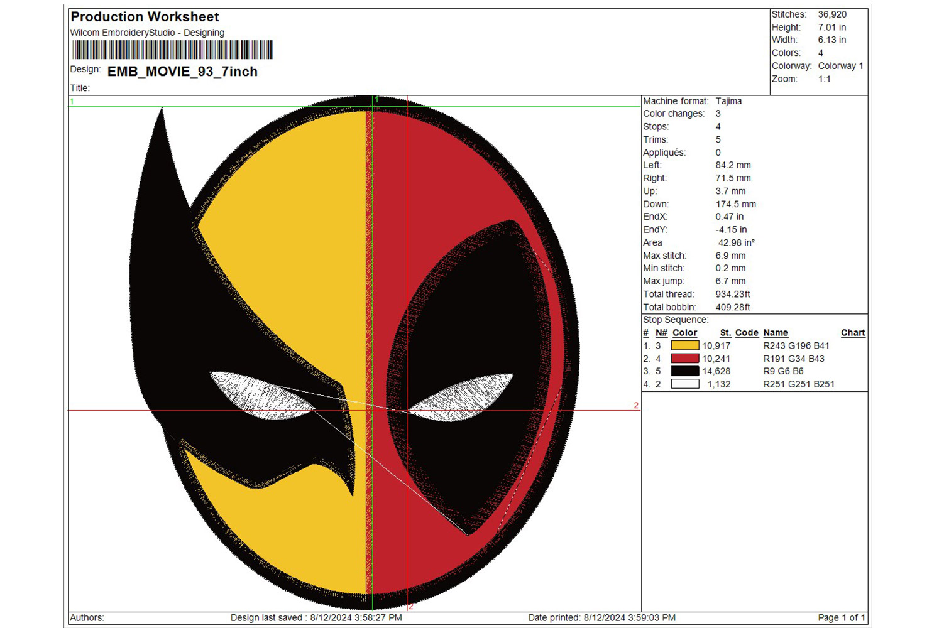Click the stitch total '36,920'
This screenshot has height=628, width=944.
pos(832,14)
